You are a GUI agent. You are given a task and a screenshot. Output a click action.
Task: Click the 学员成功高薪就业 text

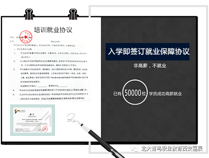point(165,94)
